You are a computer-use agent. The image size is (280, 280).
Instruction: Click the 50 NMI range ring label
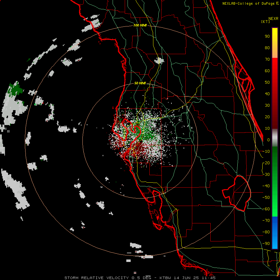[140, 83]
